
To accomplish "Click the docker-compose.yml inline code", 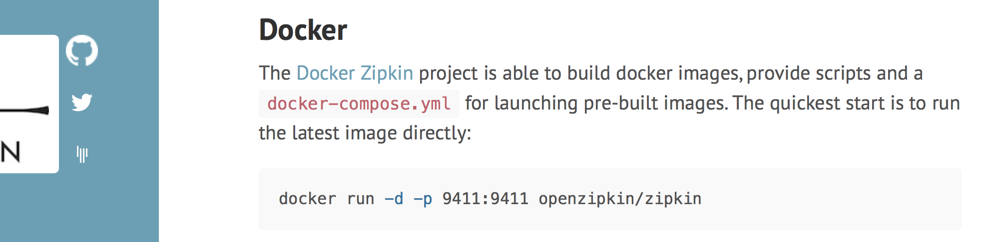I will click(359, 104).
